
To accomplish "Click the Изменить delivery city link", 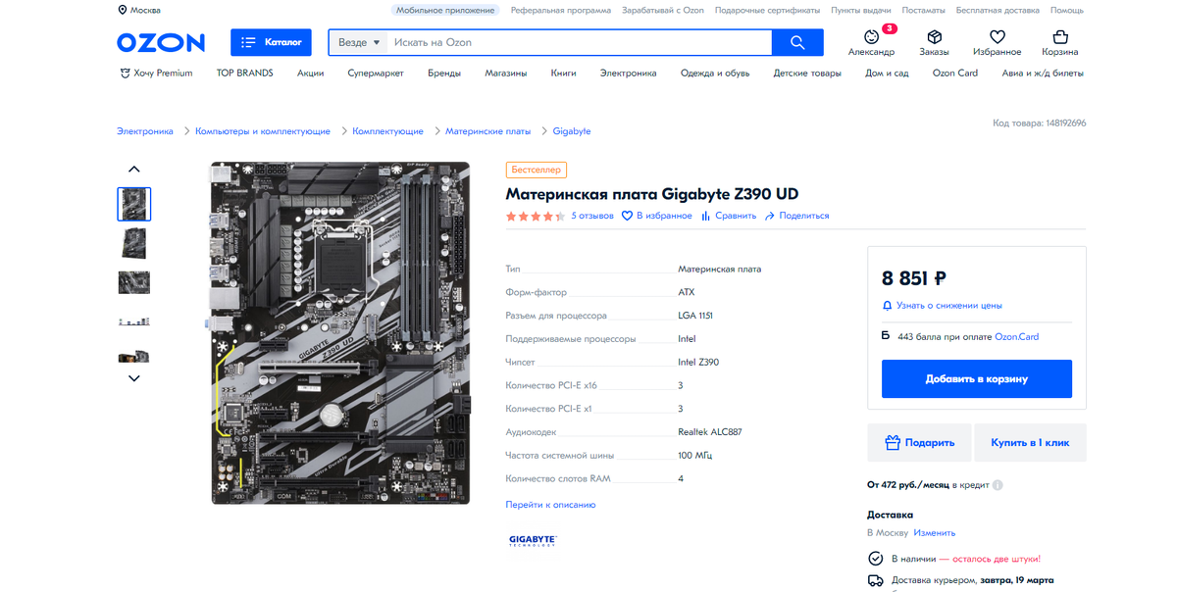I will 935,533.
